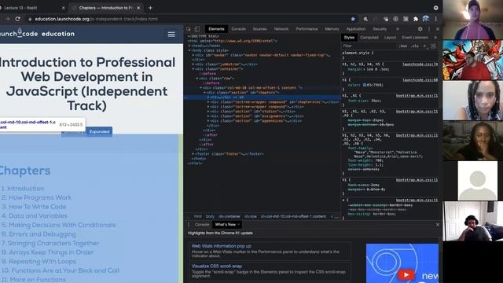This screenshot has height=283, width=503.
Task: Select div.container in breadcrumb bar
Action: pyautogui.click(x=229, y=217)
